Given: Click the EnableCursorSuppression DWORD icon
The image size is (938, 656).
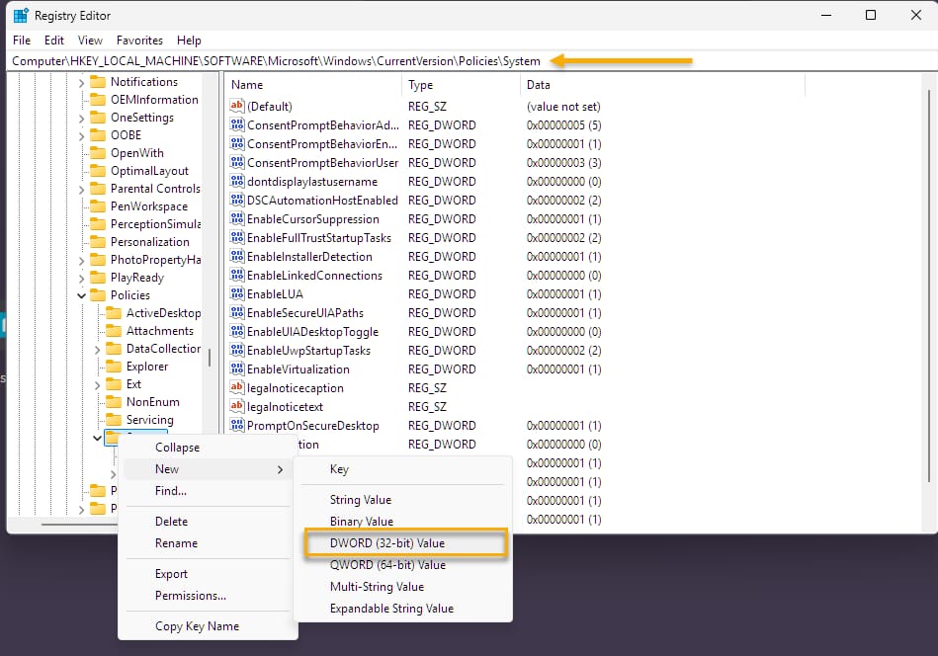Looking at the screenshot, I should (x=237, y=219).
